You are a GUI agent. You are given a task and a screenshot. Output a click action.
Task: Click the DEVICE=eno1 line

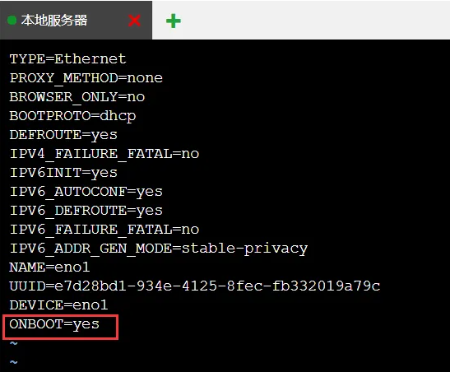(x=58, y=305)
